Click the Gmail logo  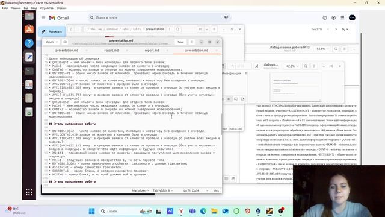pyautogui.click(x=59, y=18)
